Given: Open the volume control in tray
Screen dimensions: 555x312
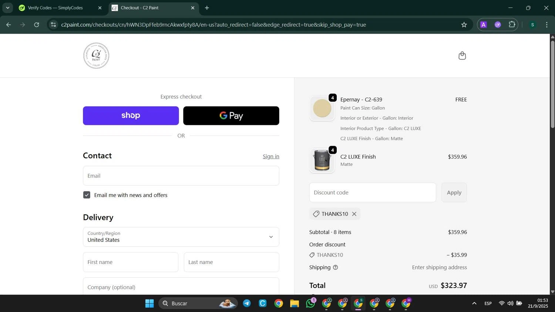Looking at the screenshot, I should [x=511, y=303].
